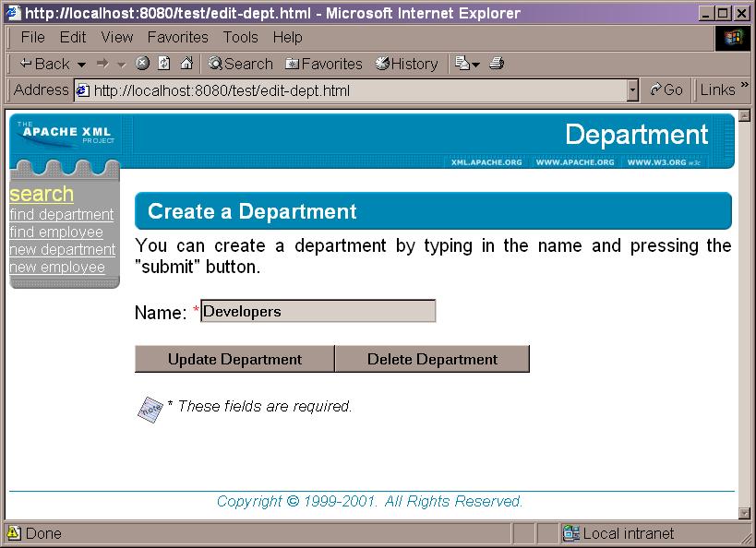Viewport: 756px width, 548px height.
Task: Expand the Back button dropdown arrow
Action: coord(81,64)
